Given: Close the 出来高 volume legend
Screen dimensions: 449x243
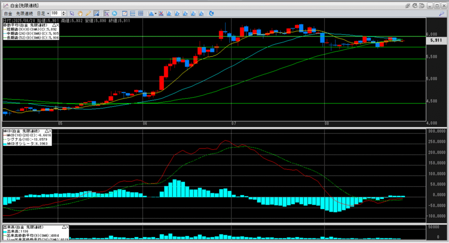Looking at the screenshot, I should (67, 227).
